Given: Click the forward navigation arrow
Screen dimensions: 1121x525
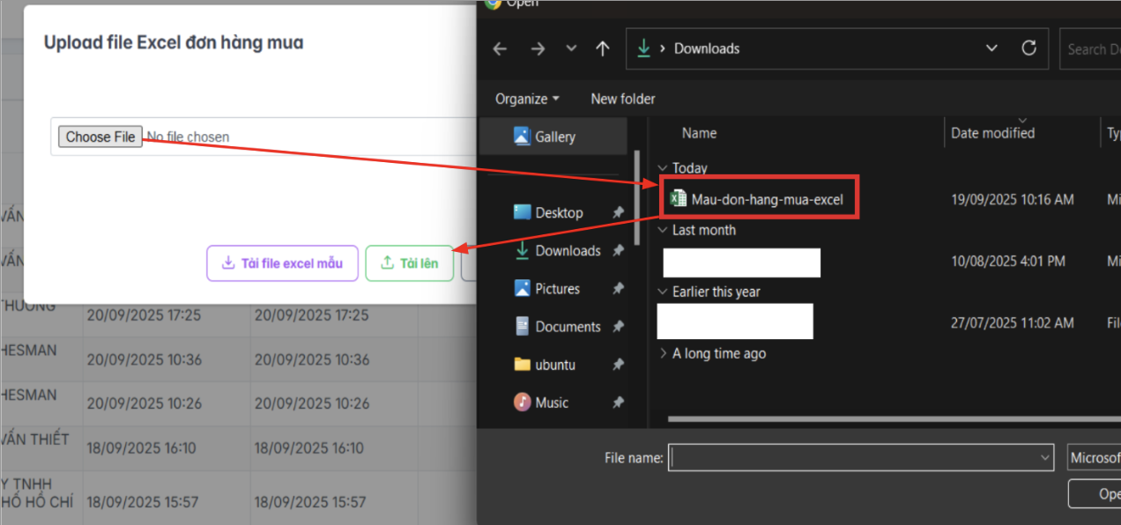Looking at the screenshot, I should click(x=537, y=48).
